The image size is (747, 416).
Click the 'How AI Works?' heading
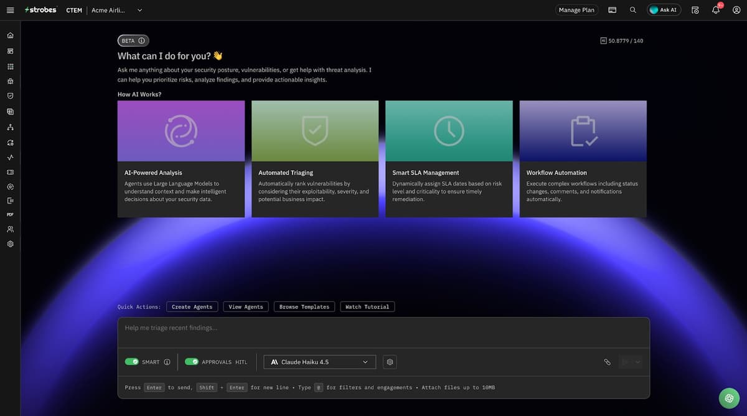coord(139,95)
